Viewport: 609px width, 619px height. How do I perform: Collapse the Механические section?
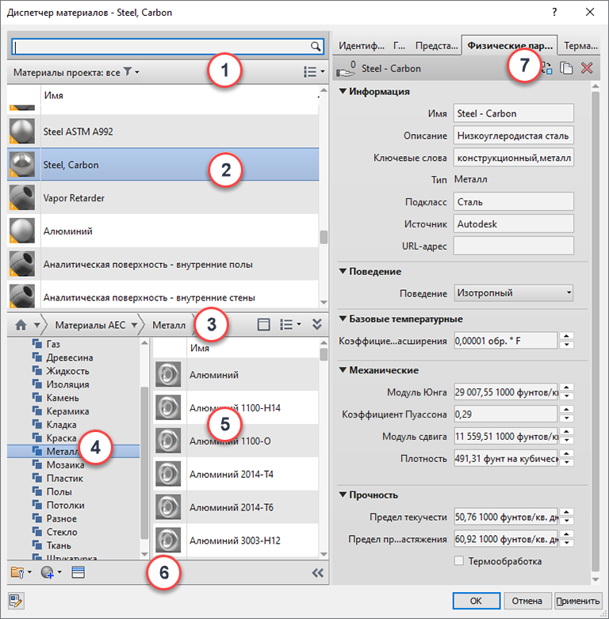[343, 370]
